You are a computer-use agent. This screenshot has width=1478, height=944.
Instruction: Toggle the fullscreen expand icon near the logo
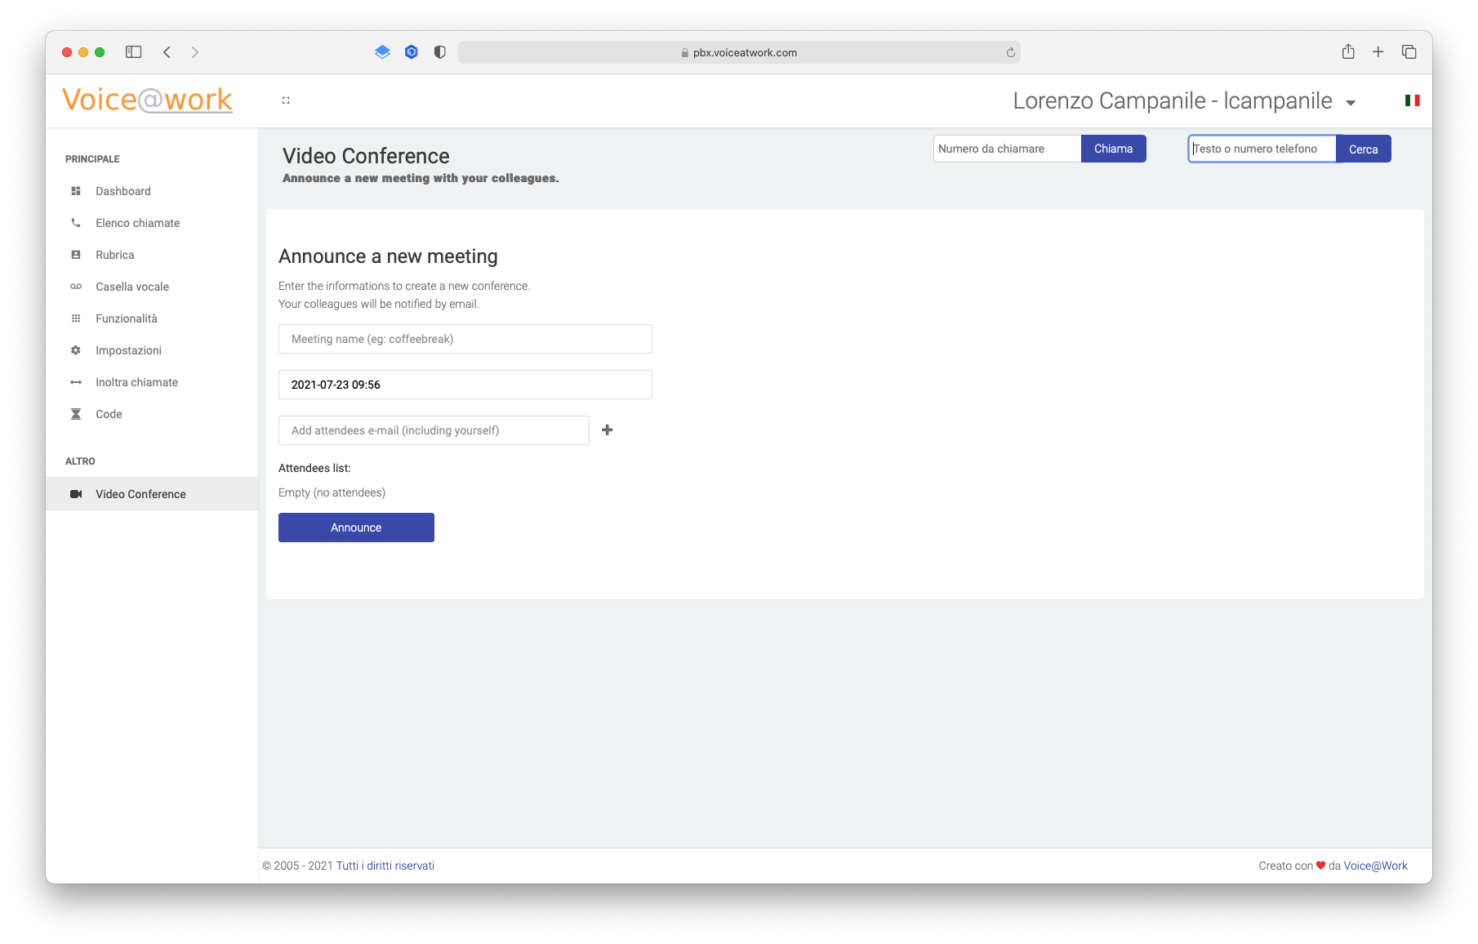click(286, 100)
